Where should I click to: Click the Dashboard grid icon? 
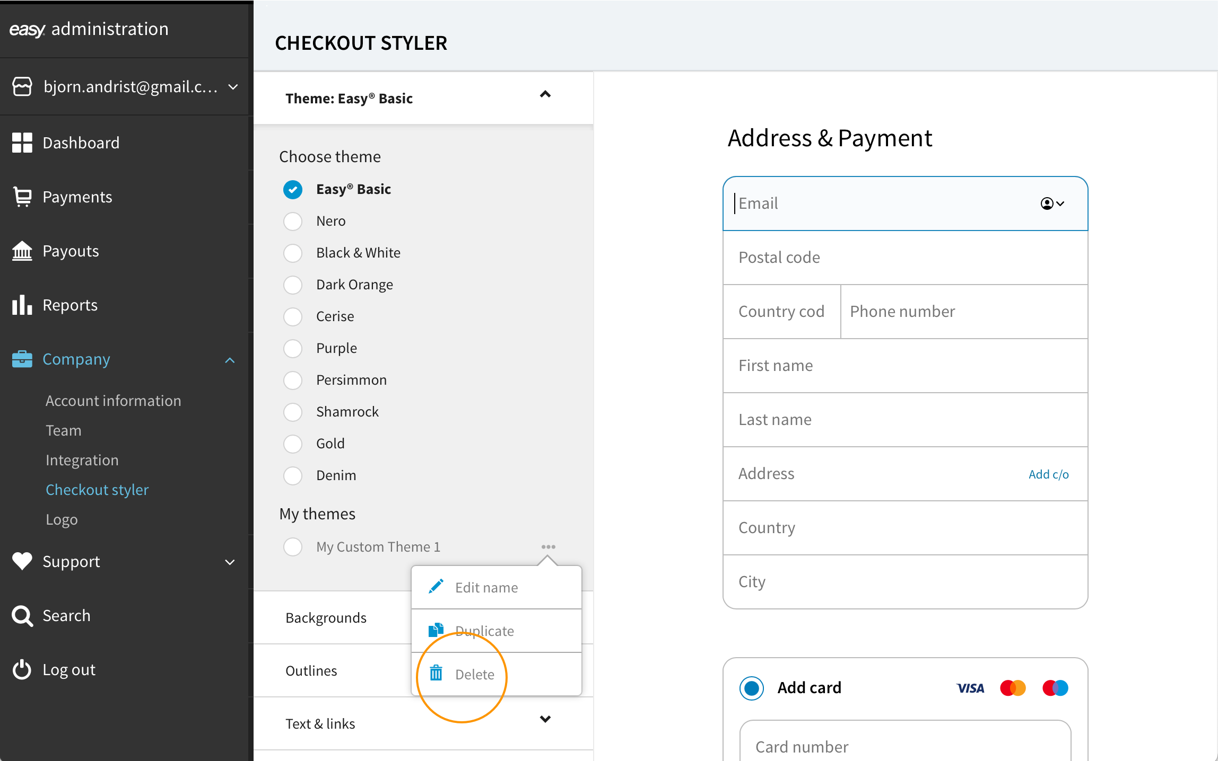click(22, 143)
